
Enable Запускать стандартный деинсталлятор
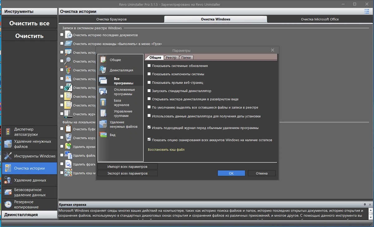(x=149, y=91)
